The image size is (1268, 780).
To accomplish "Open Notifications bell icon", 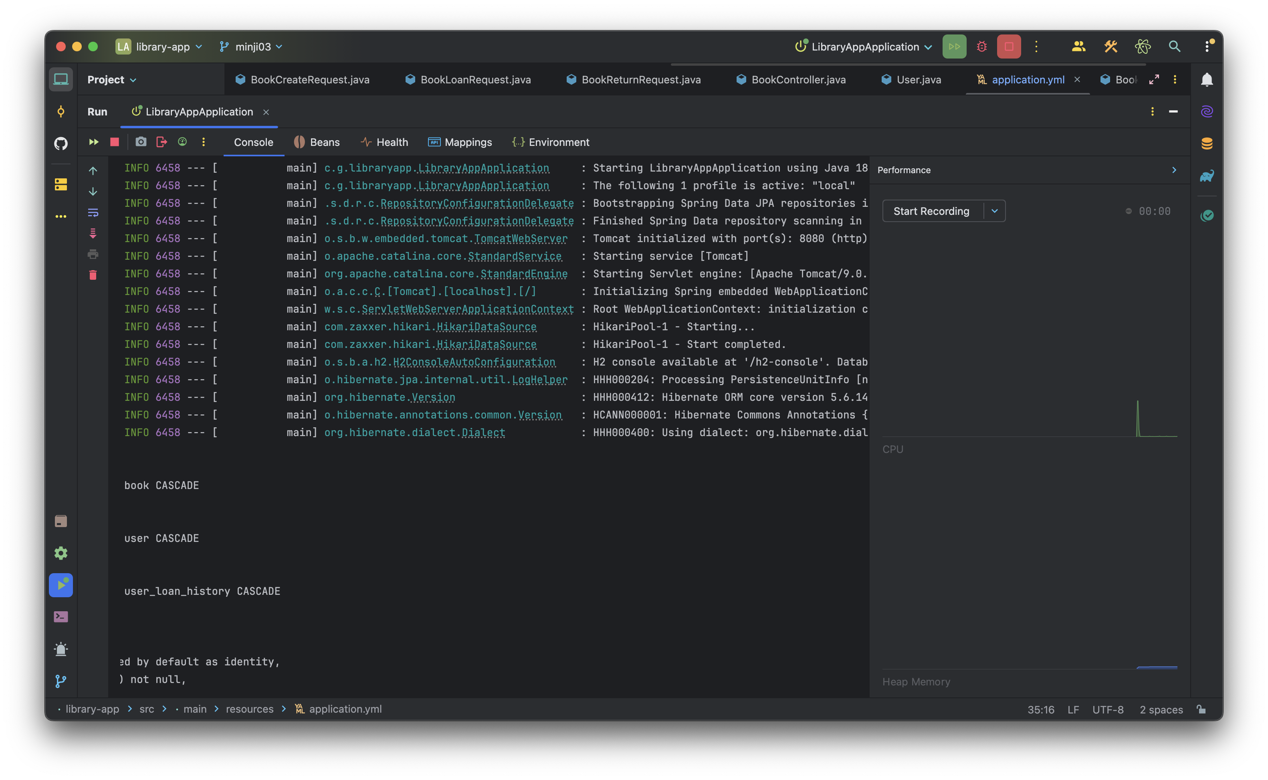I will click(x=1207, y=79).
